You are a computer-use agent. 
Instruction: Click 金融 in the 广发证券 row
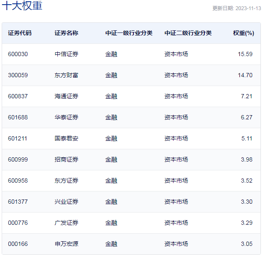tap(111, 223)
